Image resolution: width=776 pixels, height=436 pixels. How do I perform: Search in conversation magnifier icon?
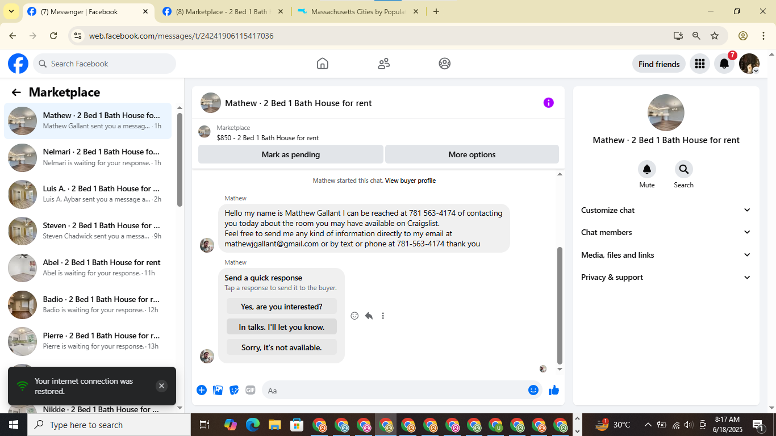click(684, 169)
